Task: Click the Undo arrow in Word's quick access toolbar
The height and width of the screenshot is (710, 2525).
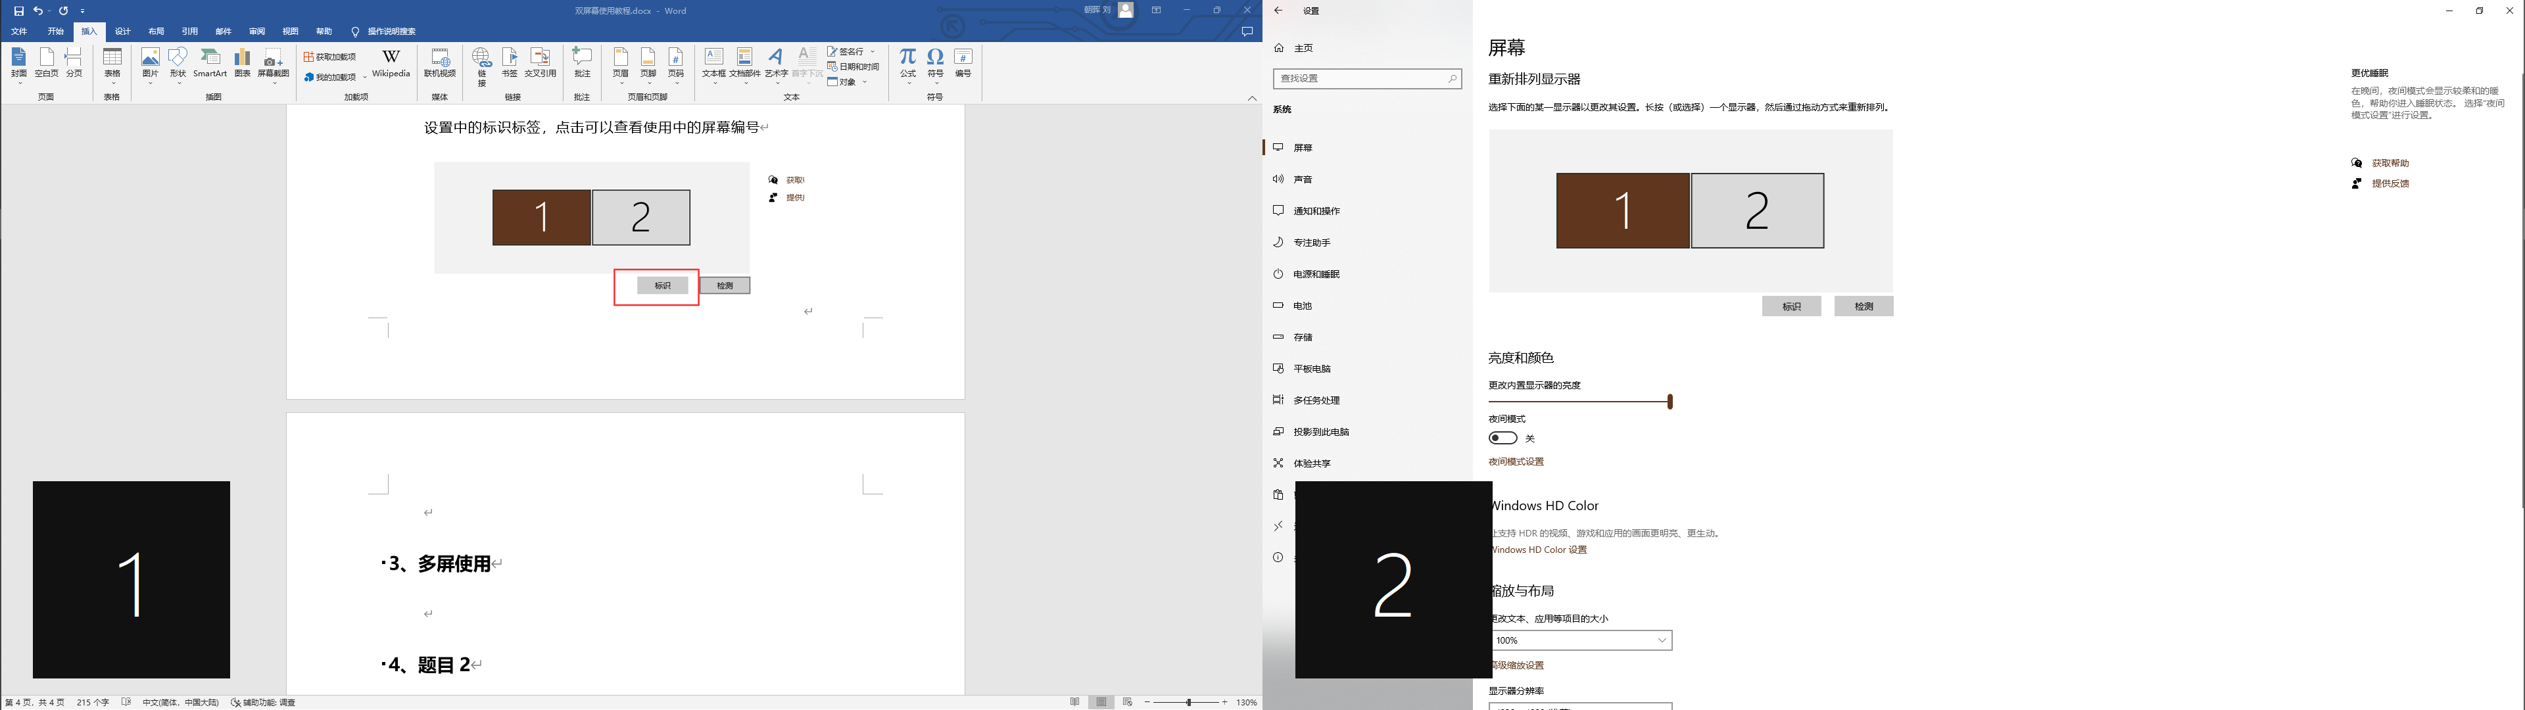Action: [x=38, y=11]
